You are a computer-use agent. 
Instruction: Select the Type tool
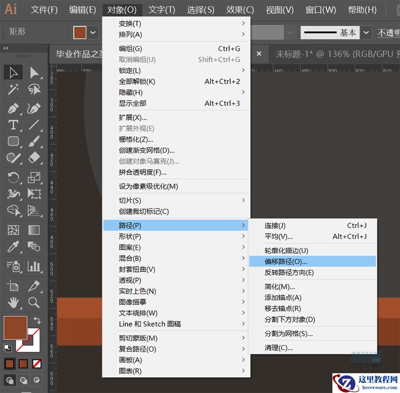(x=13, y=125)
